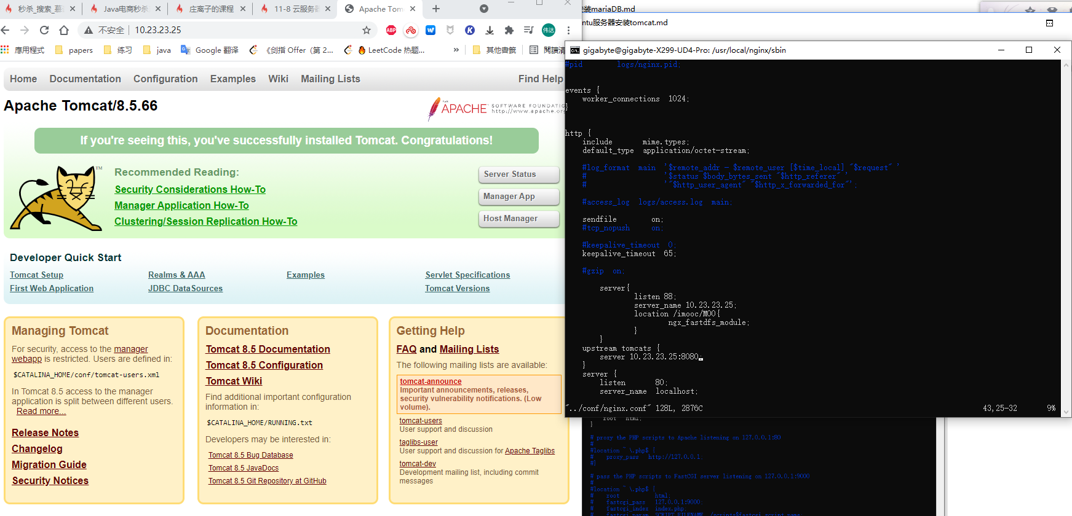Open Security Considerations How-To link
Viewport: 1072px width, 516px height.
tap(190, 190)
